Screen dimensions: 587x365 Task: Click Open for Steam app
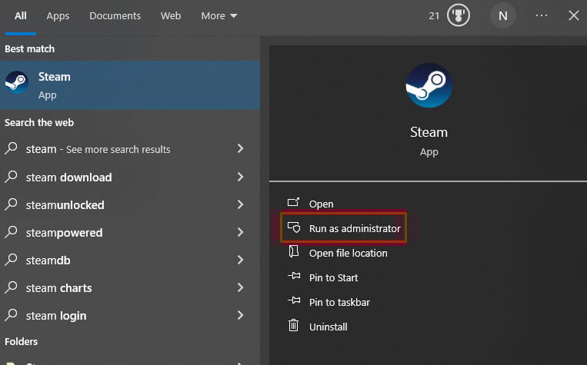click(x=322, y=204)
